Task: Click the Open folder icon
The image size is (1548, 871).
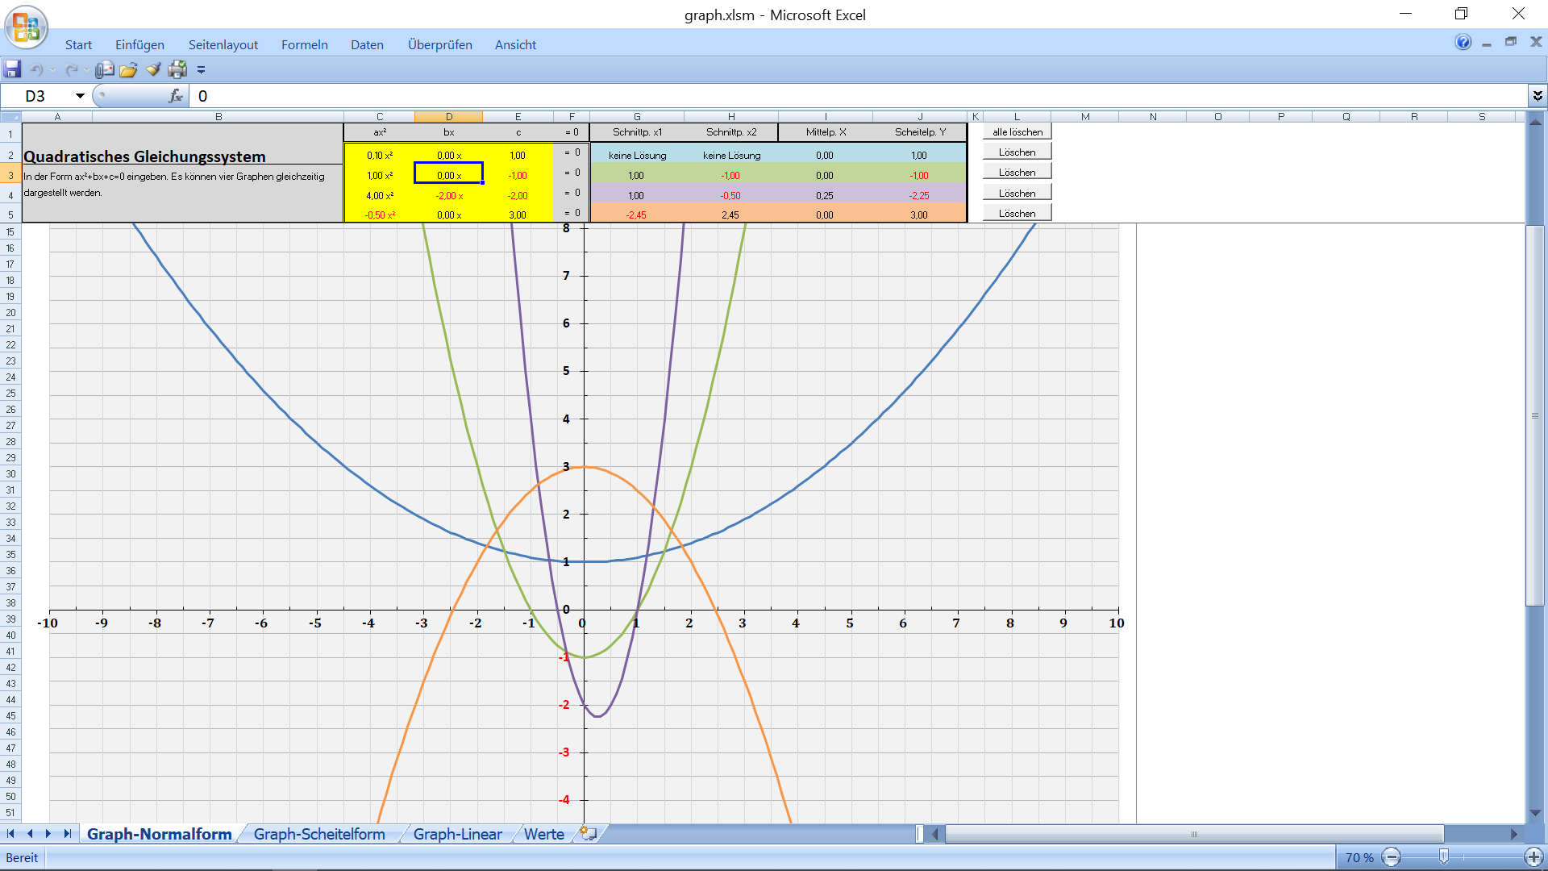Action: (x=128, y=69)
